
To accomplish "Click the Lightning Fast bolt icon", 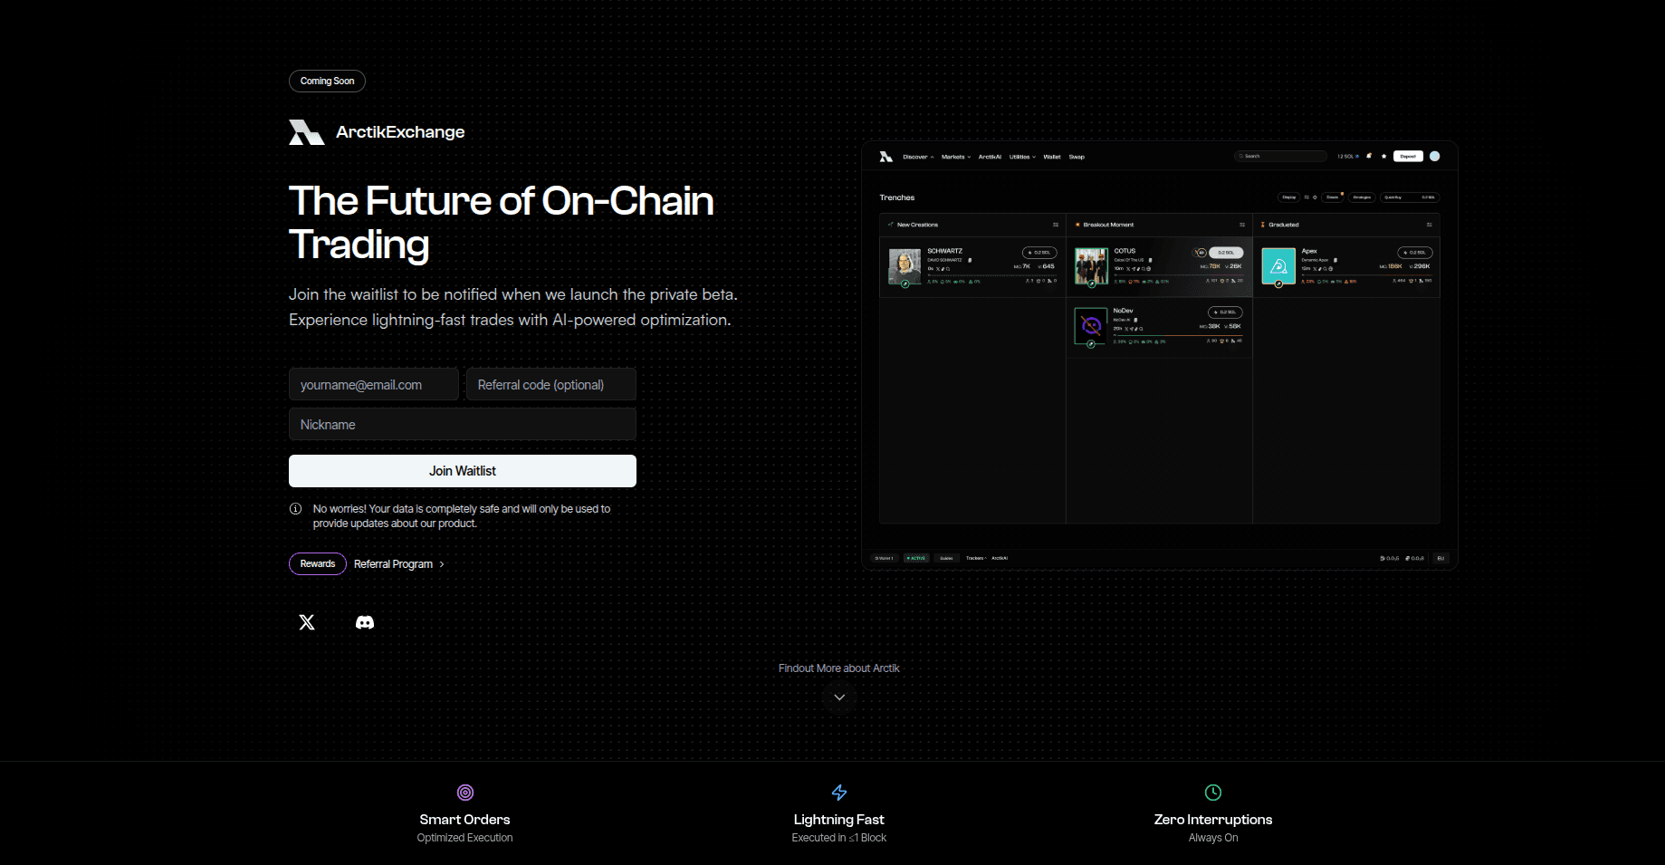I will coord(839,793).
